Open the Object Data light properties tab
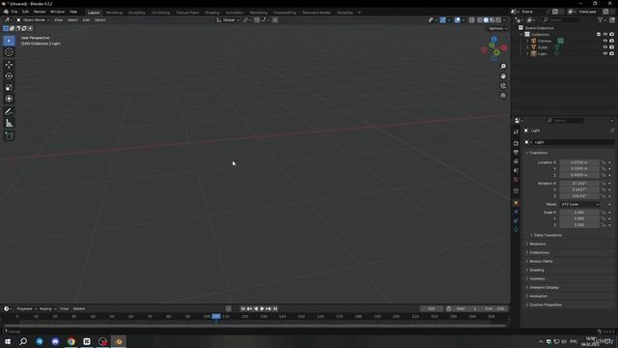 coord(516,229)
